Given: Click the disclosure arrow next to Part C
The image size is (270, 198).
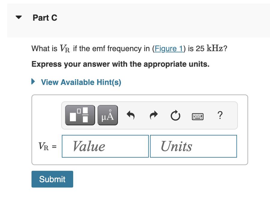Looking at the screenshot, I should [18, 17].
